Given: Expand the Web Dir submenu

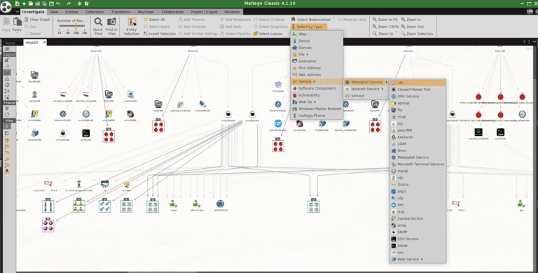Looking at the screenshot, I should (317, 102).
